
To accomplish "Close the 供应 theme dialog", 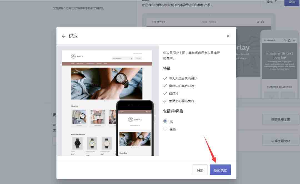I will coord(228,36).
